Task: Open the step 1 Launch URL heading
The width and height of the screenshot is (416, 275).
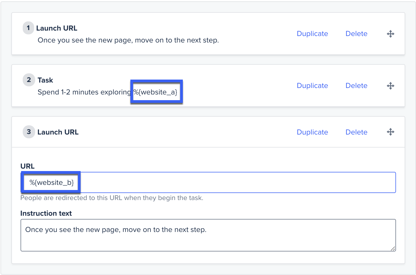Action: tap(57, 28)
